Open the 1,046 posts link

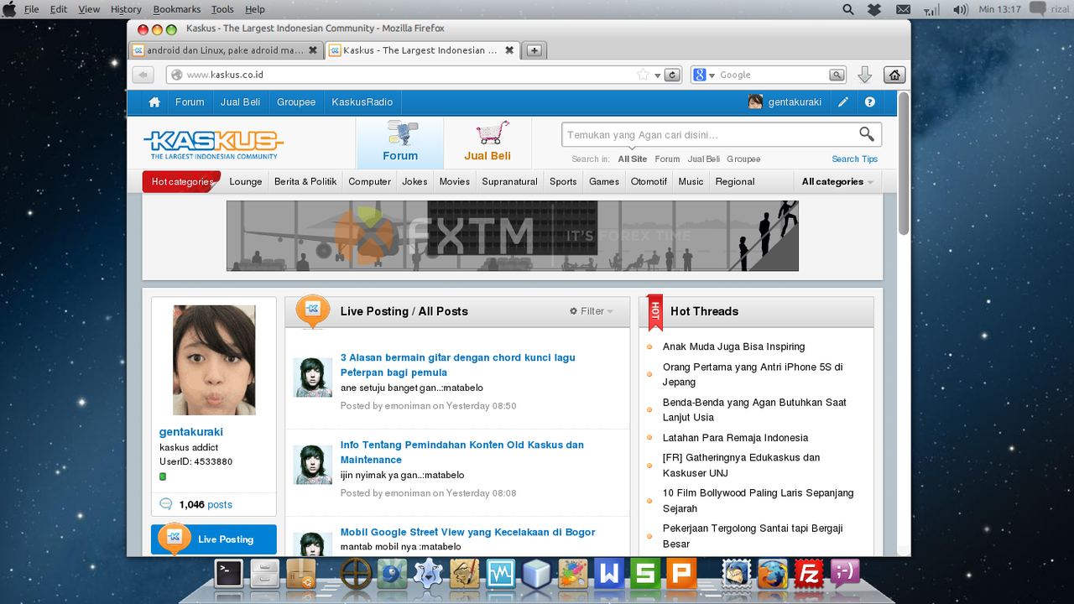206,504
